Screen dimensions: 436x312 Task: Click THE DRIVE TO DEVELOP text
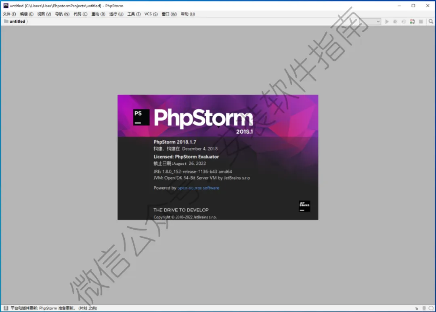[x=181, y=210]
